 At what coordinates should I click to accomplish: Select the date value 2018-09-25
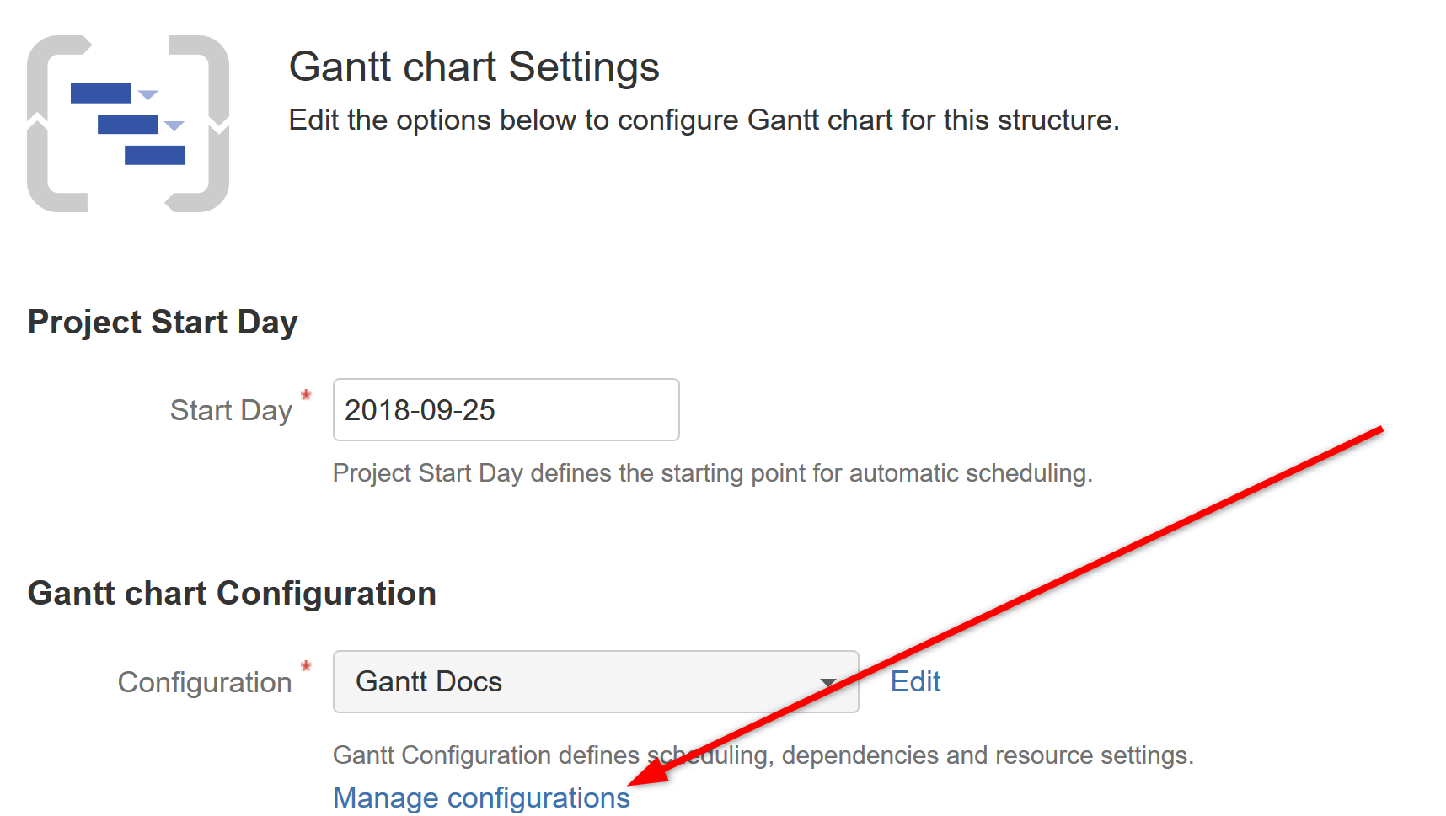pos(421,410)
